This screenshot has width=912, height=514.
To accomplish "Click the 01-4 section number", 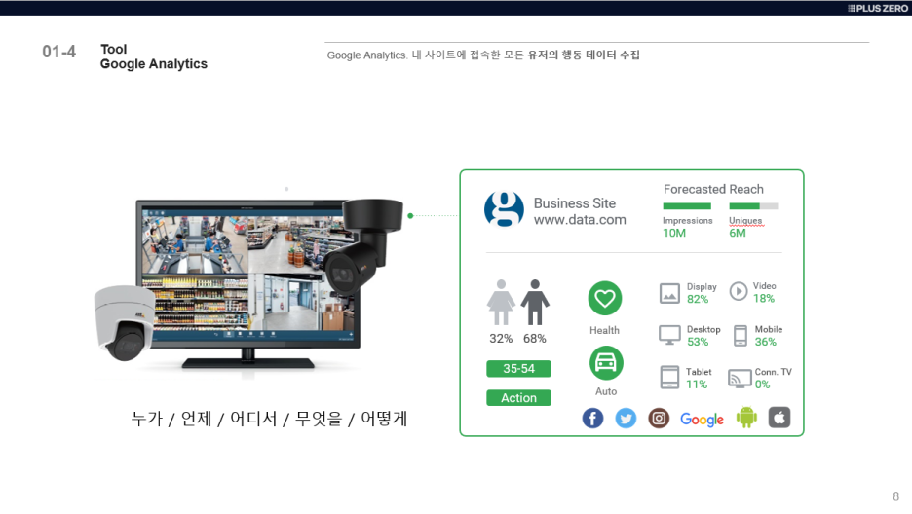I will pyautogui.click(x=58, y=52).
